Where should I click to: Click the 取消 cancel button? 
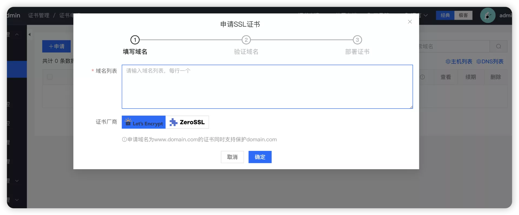pos(232,157)
